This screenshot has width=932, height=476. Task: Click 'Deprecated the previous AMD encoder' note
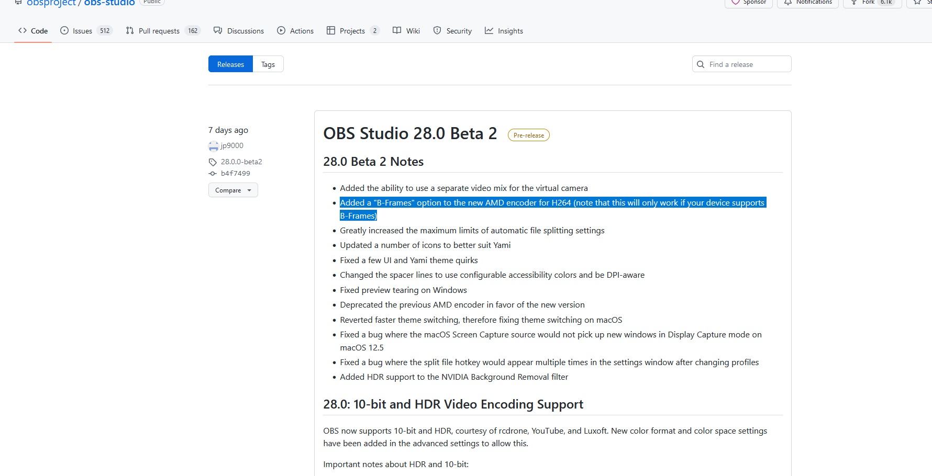(462, 304)
